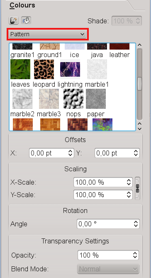Adjust the Y offset spinner arrows

[136, 153]
